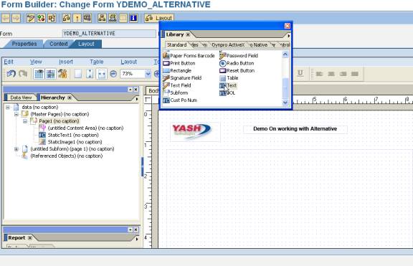Click the Undo arrow in toolbar
Screen dimensions: 413x266
point(11,74)
